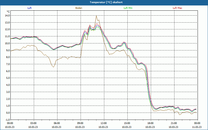Click the -1,0 y-axis value
Viewport: 208px width, 130px height.
8,120
